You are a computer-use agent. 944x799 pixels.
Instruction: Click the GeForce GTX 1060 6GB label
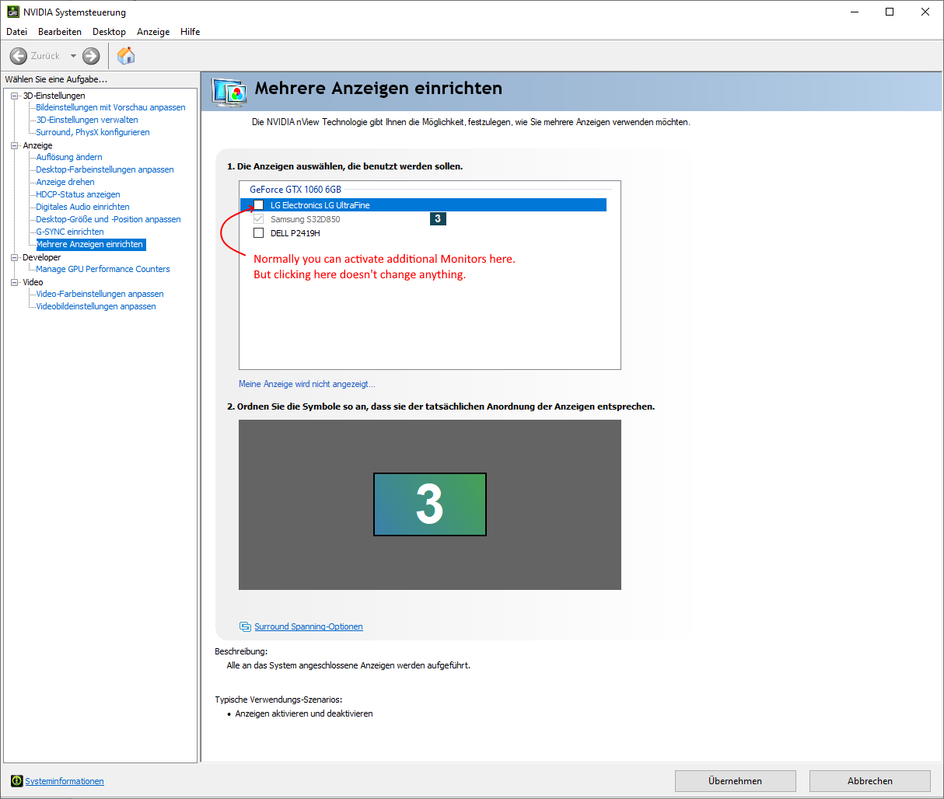point(295,190)
